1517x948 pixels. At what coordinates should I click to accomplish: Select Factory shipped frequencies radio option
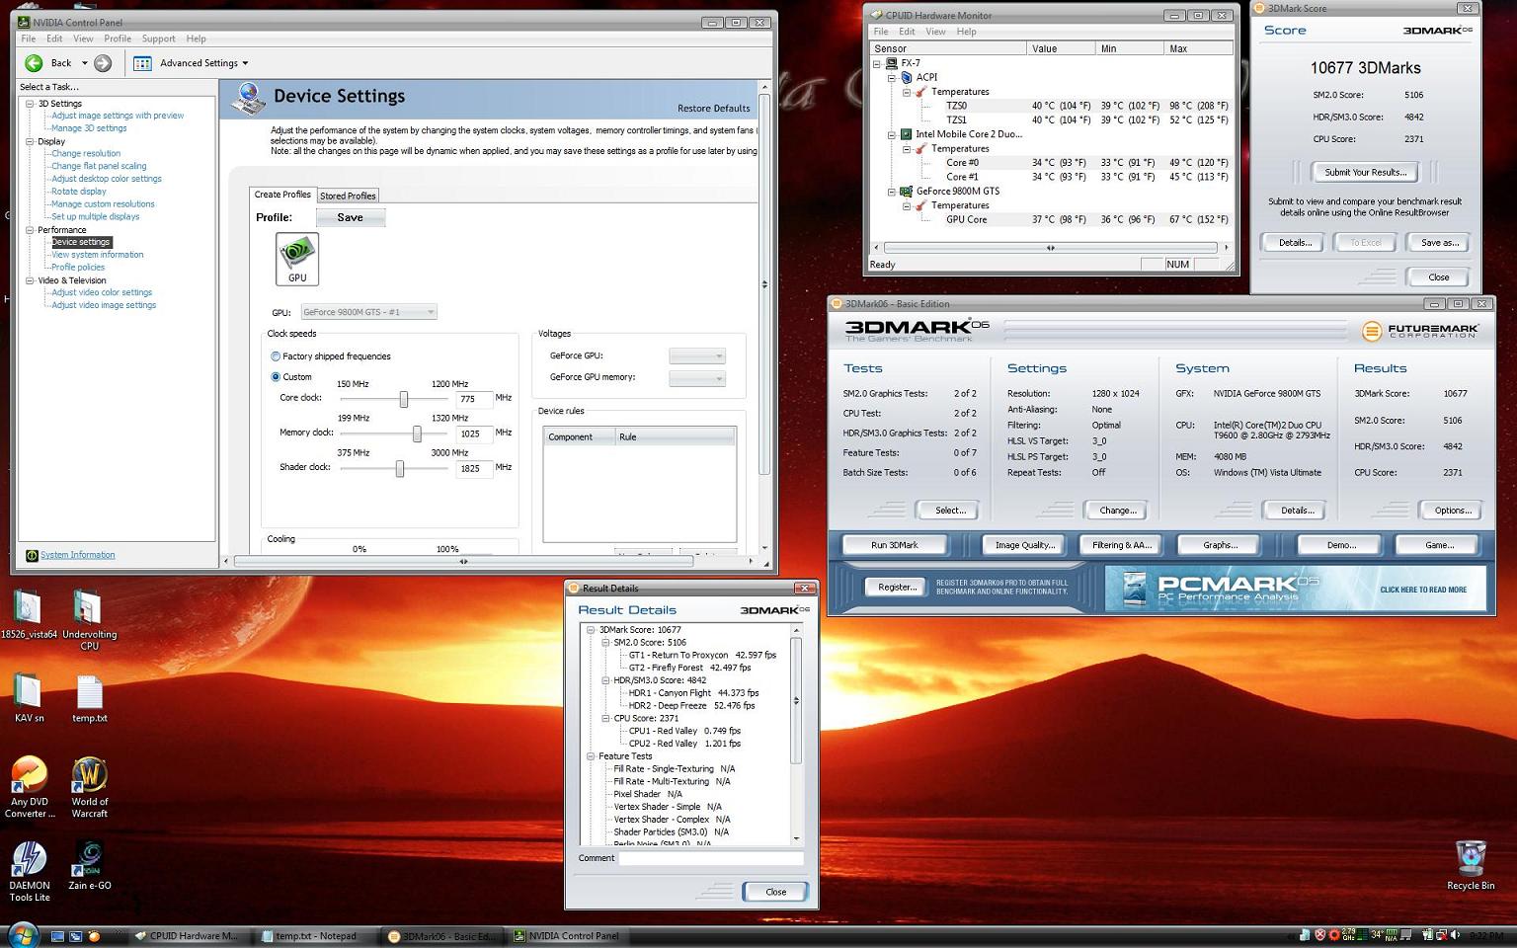tap(276, 356)
